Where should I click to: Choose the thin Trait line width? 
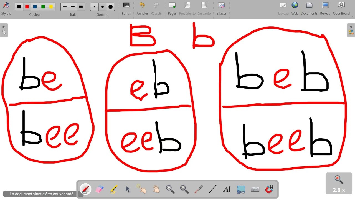[x=65, y=7]
